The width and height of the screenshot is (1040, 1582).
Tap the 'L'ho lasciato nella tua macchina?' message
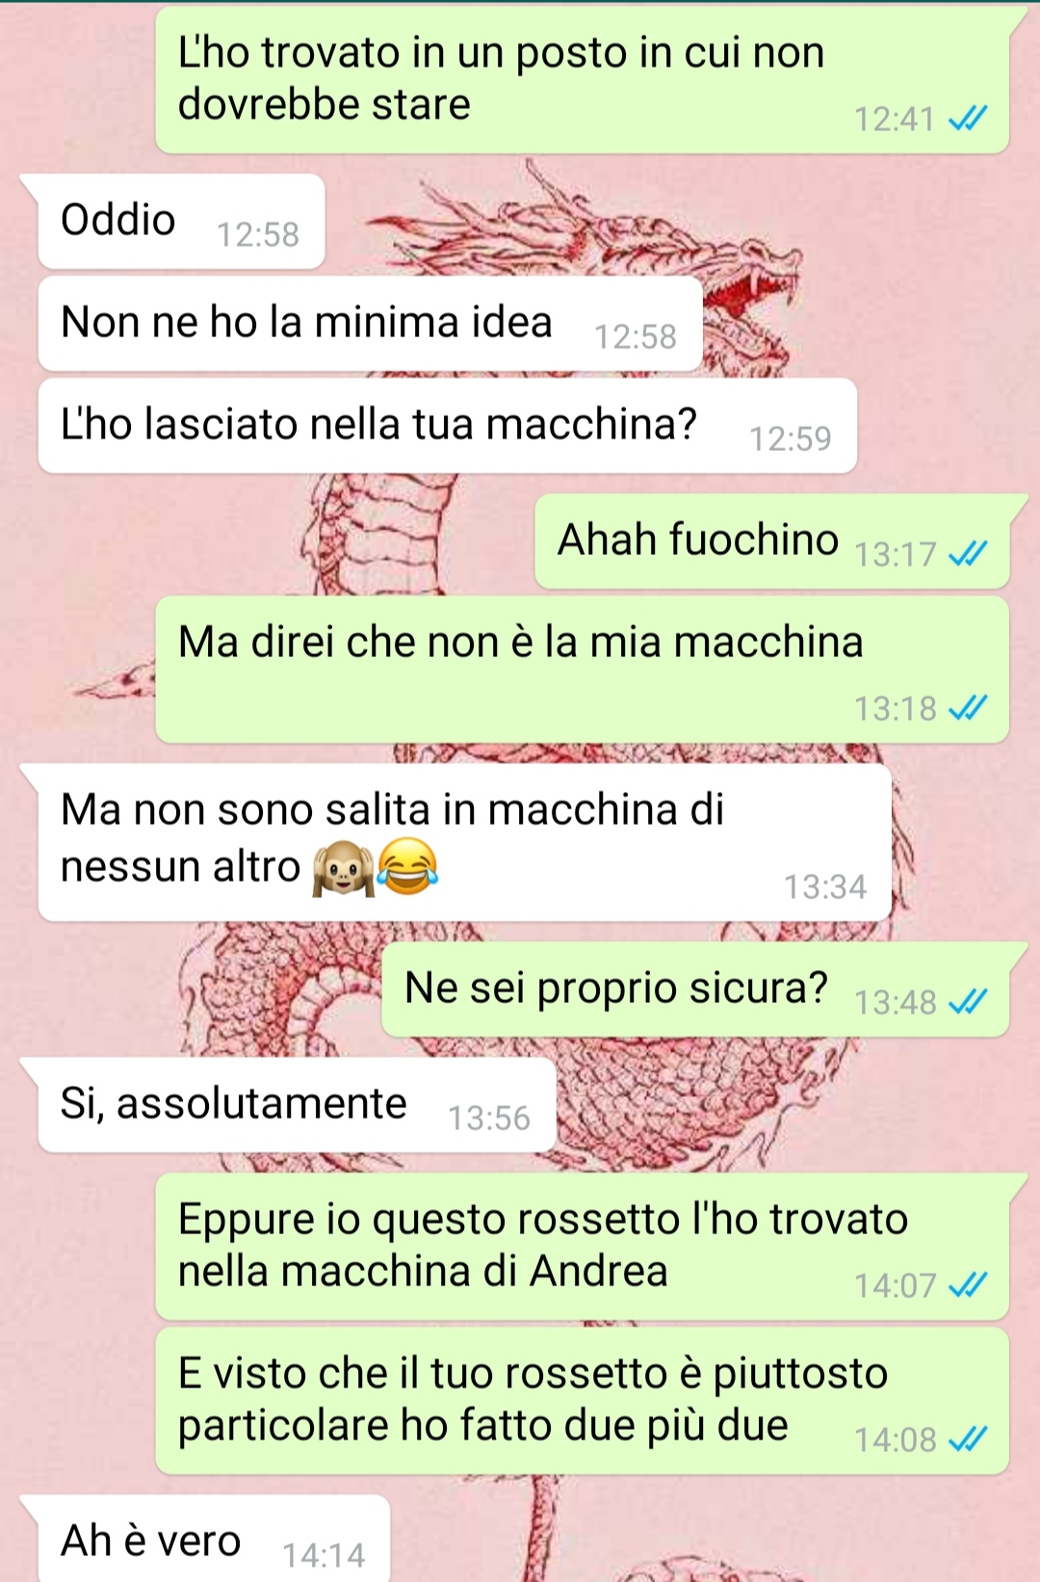pos(448,426)
